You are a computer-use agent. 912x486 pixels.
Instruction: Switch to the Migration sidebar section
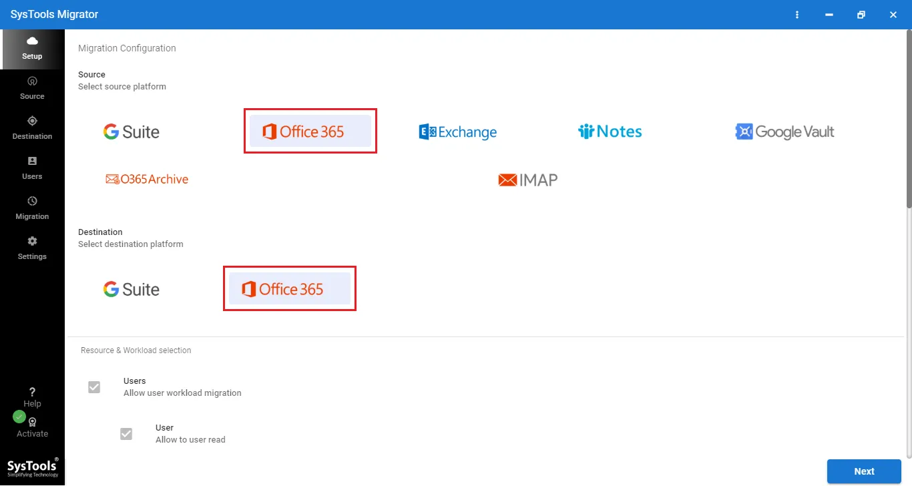point(32,208)
